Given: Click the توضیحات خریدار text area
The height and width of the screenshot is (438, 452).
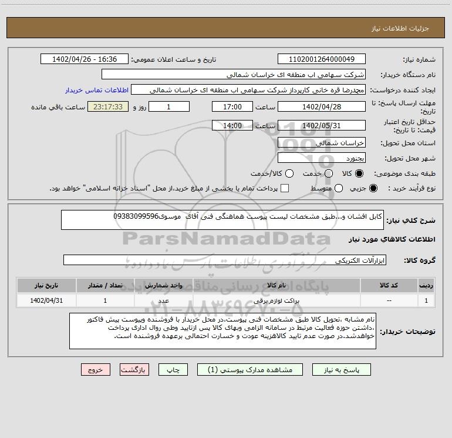Looking at the screenshot, I should point(222,331).
